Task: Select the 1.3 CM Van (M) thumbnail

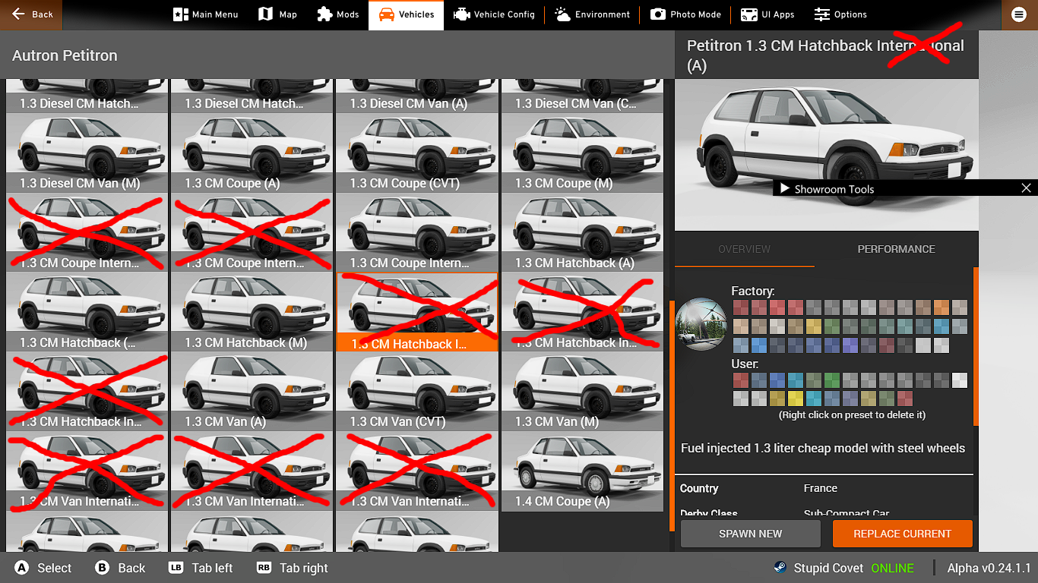Action: click(582, 391)
